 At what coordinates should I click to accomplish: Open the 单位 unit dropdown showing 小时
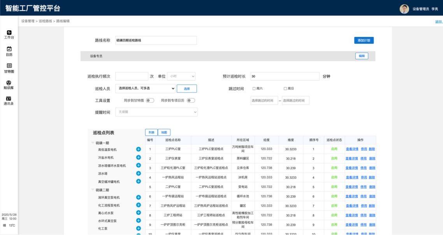(x=182, y=77)
